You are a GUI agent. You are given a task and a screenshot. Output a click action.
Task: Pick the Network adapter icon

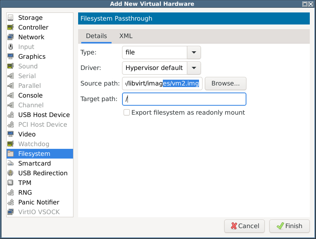pyautogui.click(x=10, y=37)
